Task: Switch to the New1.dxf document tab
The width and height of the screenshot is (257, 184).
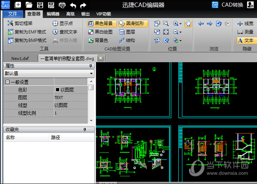Action: 19,58
